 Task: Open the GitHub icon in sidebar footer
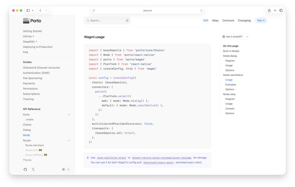[x=25, y=169]
